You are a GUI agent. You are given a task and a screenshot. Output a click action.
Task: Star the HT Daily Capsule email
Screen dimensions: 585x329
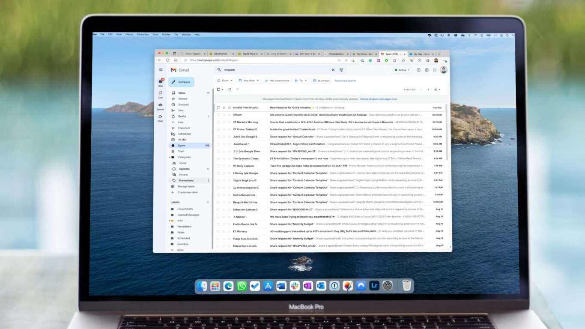224,166
